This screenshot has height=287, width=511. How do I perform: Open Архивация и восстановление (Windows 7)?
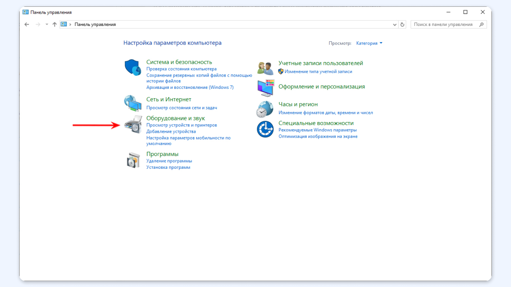[190, 87]
